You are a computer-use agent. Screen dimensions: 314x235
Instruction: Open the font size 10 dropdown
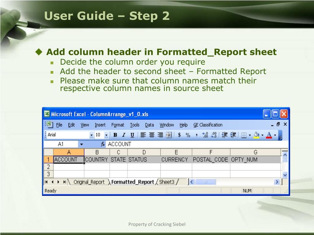pos(106,135)
